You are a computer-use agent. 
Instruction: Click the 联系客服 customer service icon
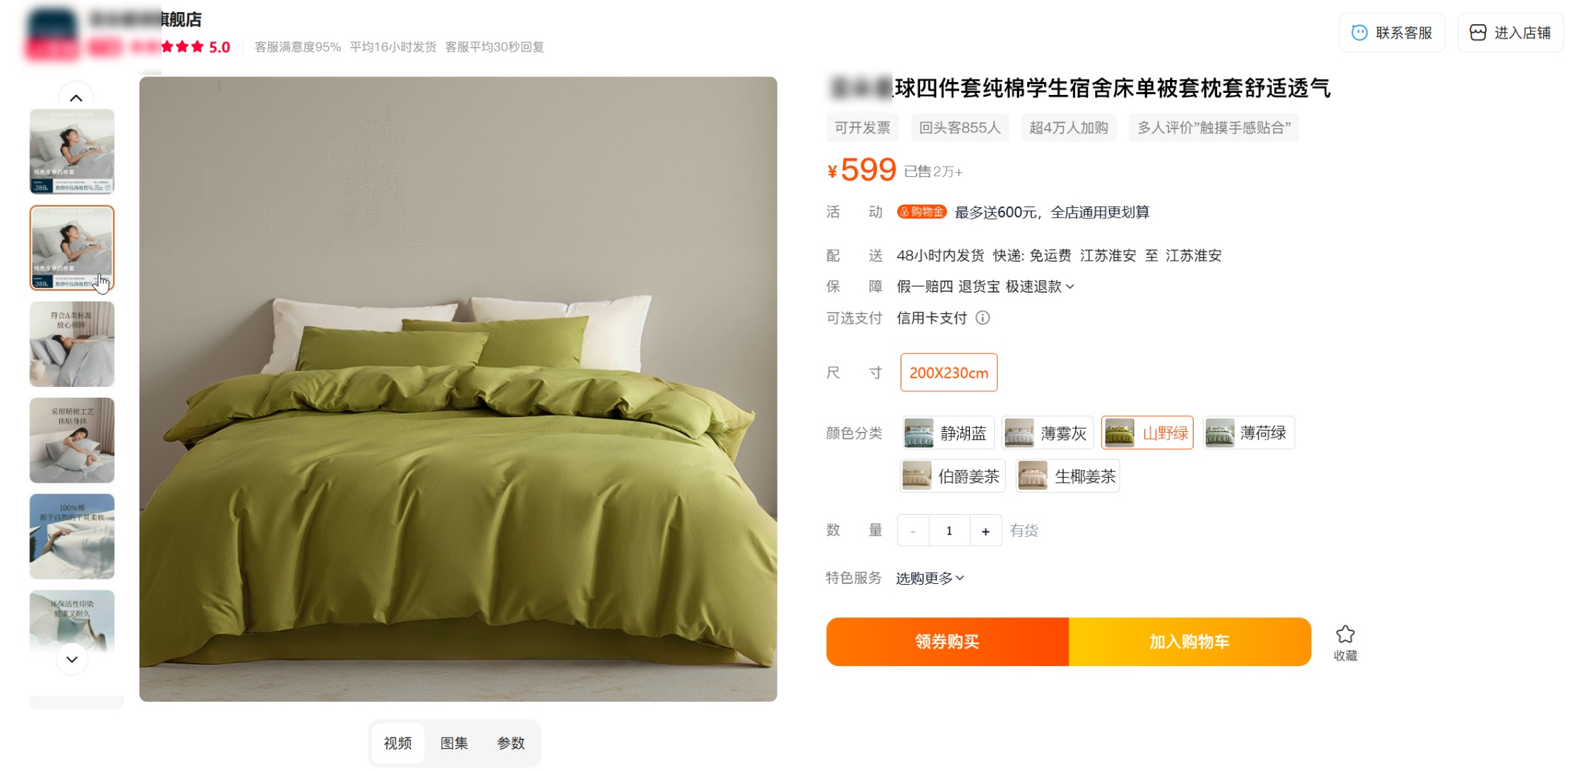(x=1359, y=33)
